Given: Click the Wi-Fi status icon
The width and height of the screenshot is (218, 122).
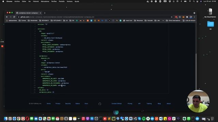Looking at the screenshot, I should click(x=190, y=1).
